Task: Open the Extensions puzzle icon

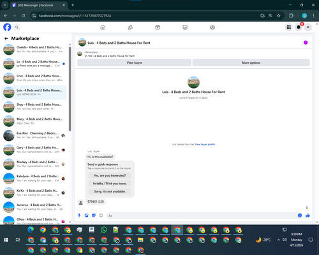Action: pyautogui.click(x=291, y=16)
